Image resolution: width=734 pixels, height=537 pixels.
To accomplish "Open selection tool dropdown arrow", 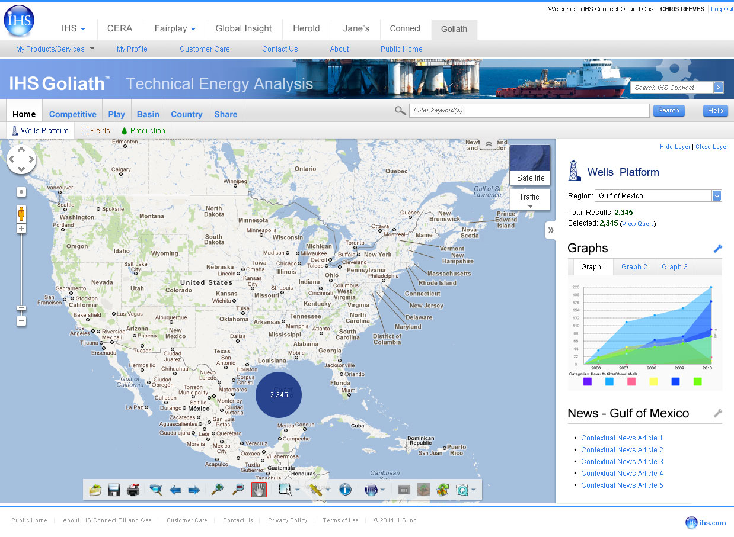I will coord(297,490).
